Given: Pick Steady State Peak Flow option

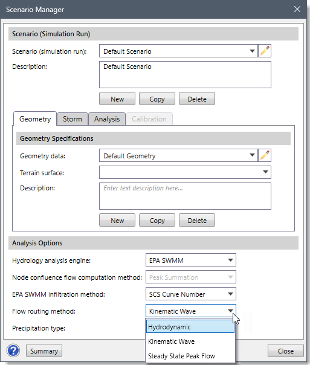Looking at the screenshot, I should coord(190,356).
